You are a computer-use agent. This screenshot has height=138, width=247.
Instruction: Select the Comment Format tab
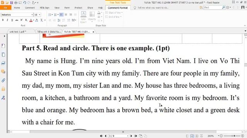tap(118, 8)
